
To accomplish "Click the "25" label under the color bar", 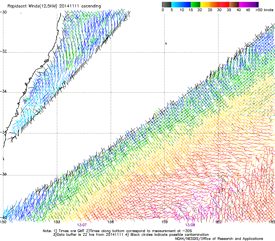I will tap(210, 10).
